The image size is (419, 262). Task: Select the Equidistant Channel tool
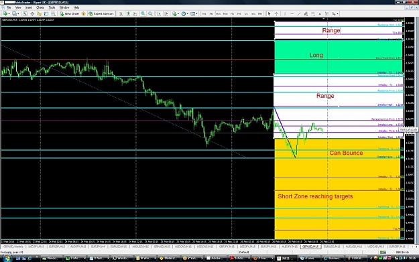point(306,13)
